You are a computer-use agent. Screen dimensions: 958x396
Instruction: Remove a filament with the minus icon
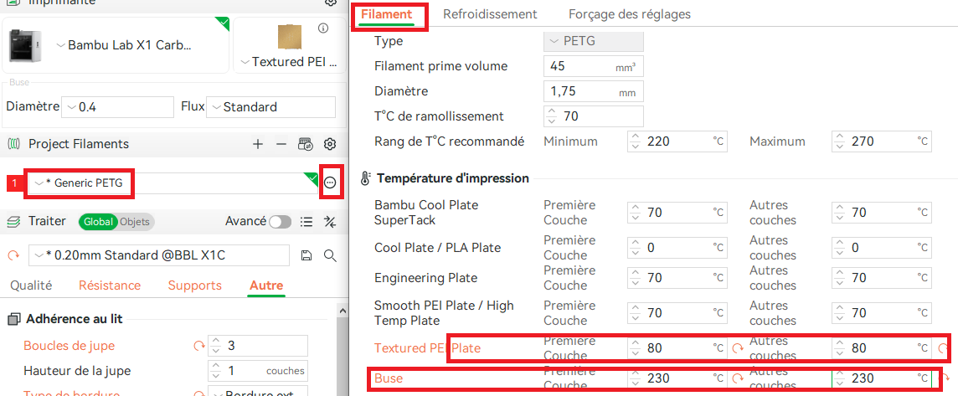281,144
